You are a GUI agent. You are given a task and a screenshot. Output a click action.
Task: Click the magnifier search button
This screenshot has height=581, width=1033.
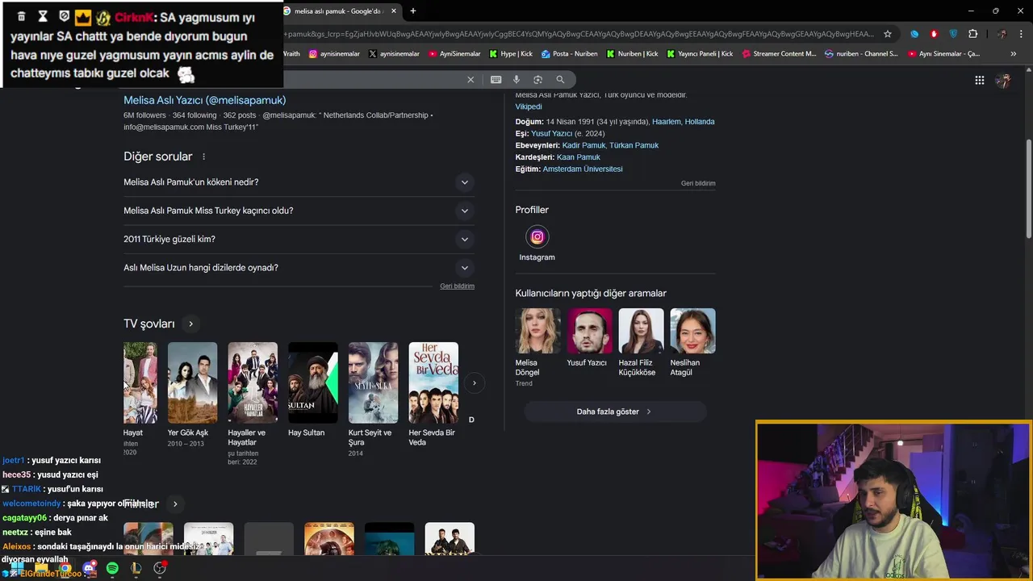click(560, 79)
